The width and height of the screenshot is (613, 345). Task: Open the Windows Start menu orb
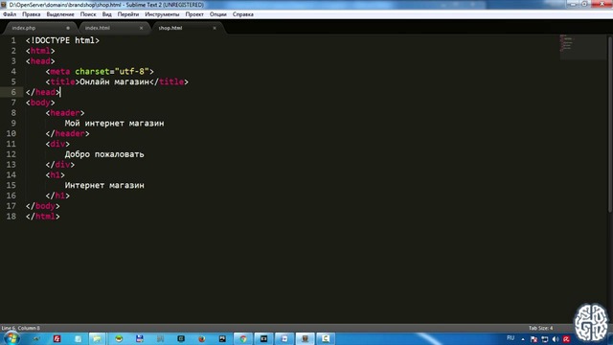click(x=11, y=338)
